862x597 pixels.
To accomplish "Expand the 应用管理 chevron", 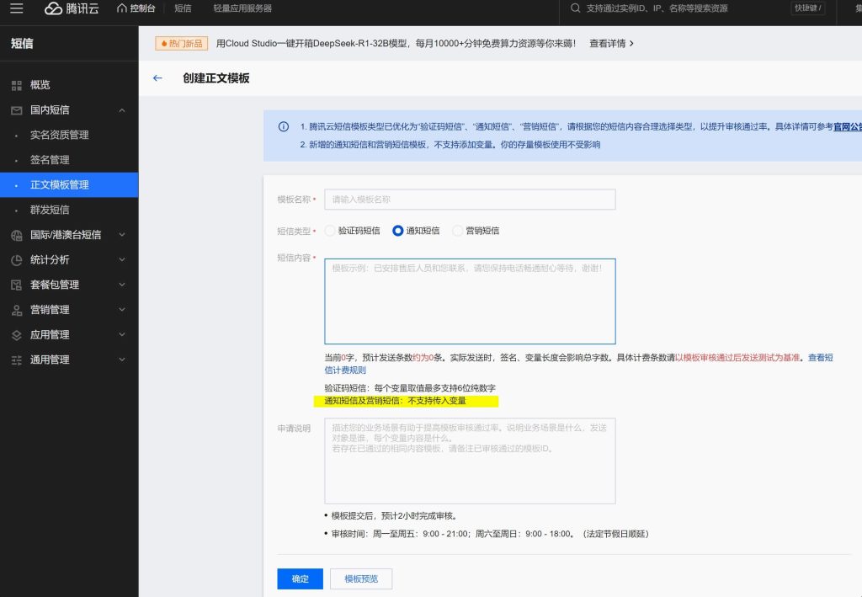I will click(122, 334).
